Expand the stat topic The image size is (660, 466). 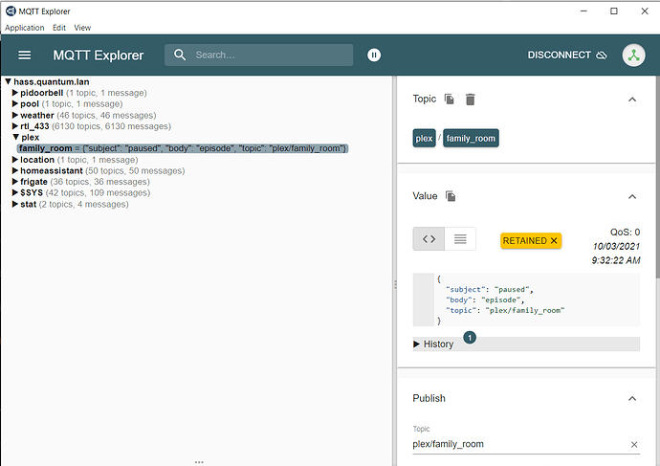pos(15,204)
